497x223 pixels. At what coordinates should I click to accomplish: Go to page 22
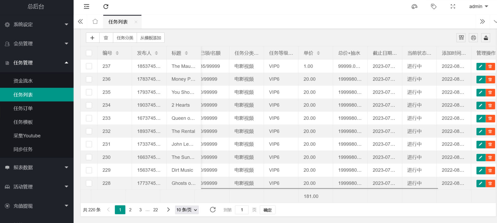pyautogui.click(x=156, y=210)
